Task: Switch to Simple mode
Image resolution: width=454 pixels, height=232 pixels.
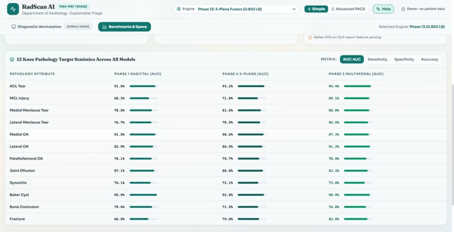Action: [x=316, y=9]
